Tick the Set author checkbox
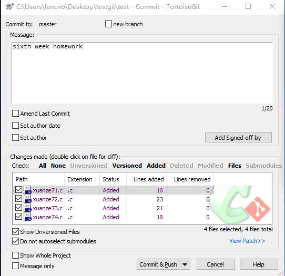Image resolution: width=285 pixels, height=276 pixels. click(15, 138)
